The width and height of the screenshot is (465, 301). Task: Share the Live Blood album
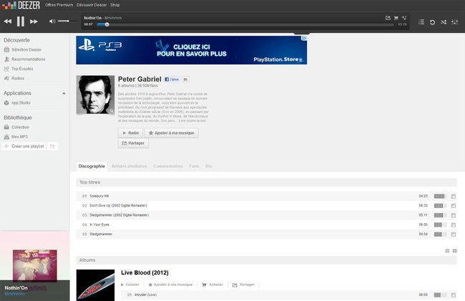(x=243, y=285)
